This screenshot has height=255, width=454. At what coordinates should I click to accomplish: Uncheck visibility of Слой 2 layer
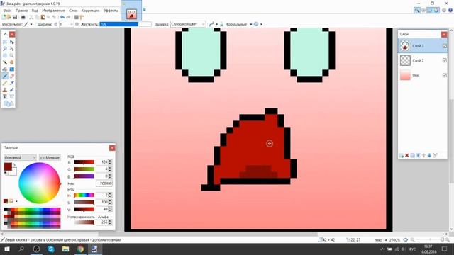tap(445, 60)
